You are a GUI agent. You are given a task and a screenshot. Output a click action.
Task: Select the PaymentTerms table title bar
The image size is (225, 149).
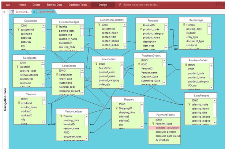[x=164, y=115]
